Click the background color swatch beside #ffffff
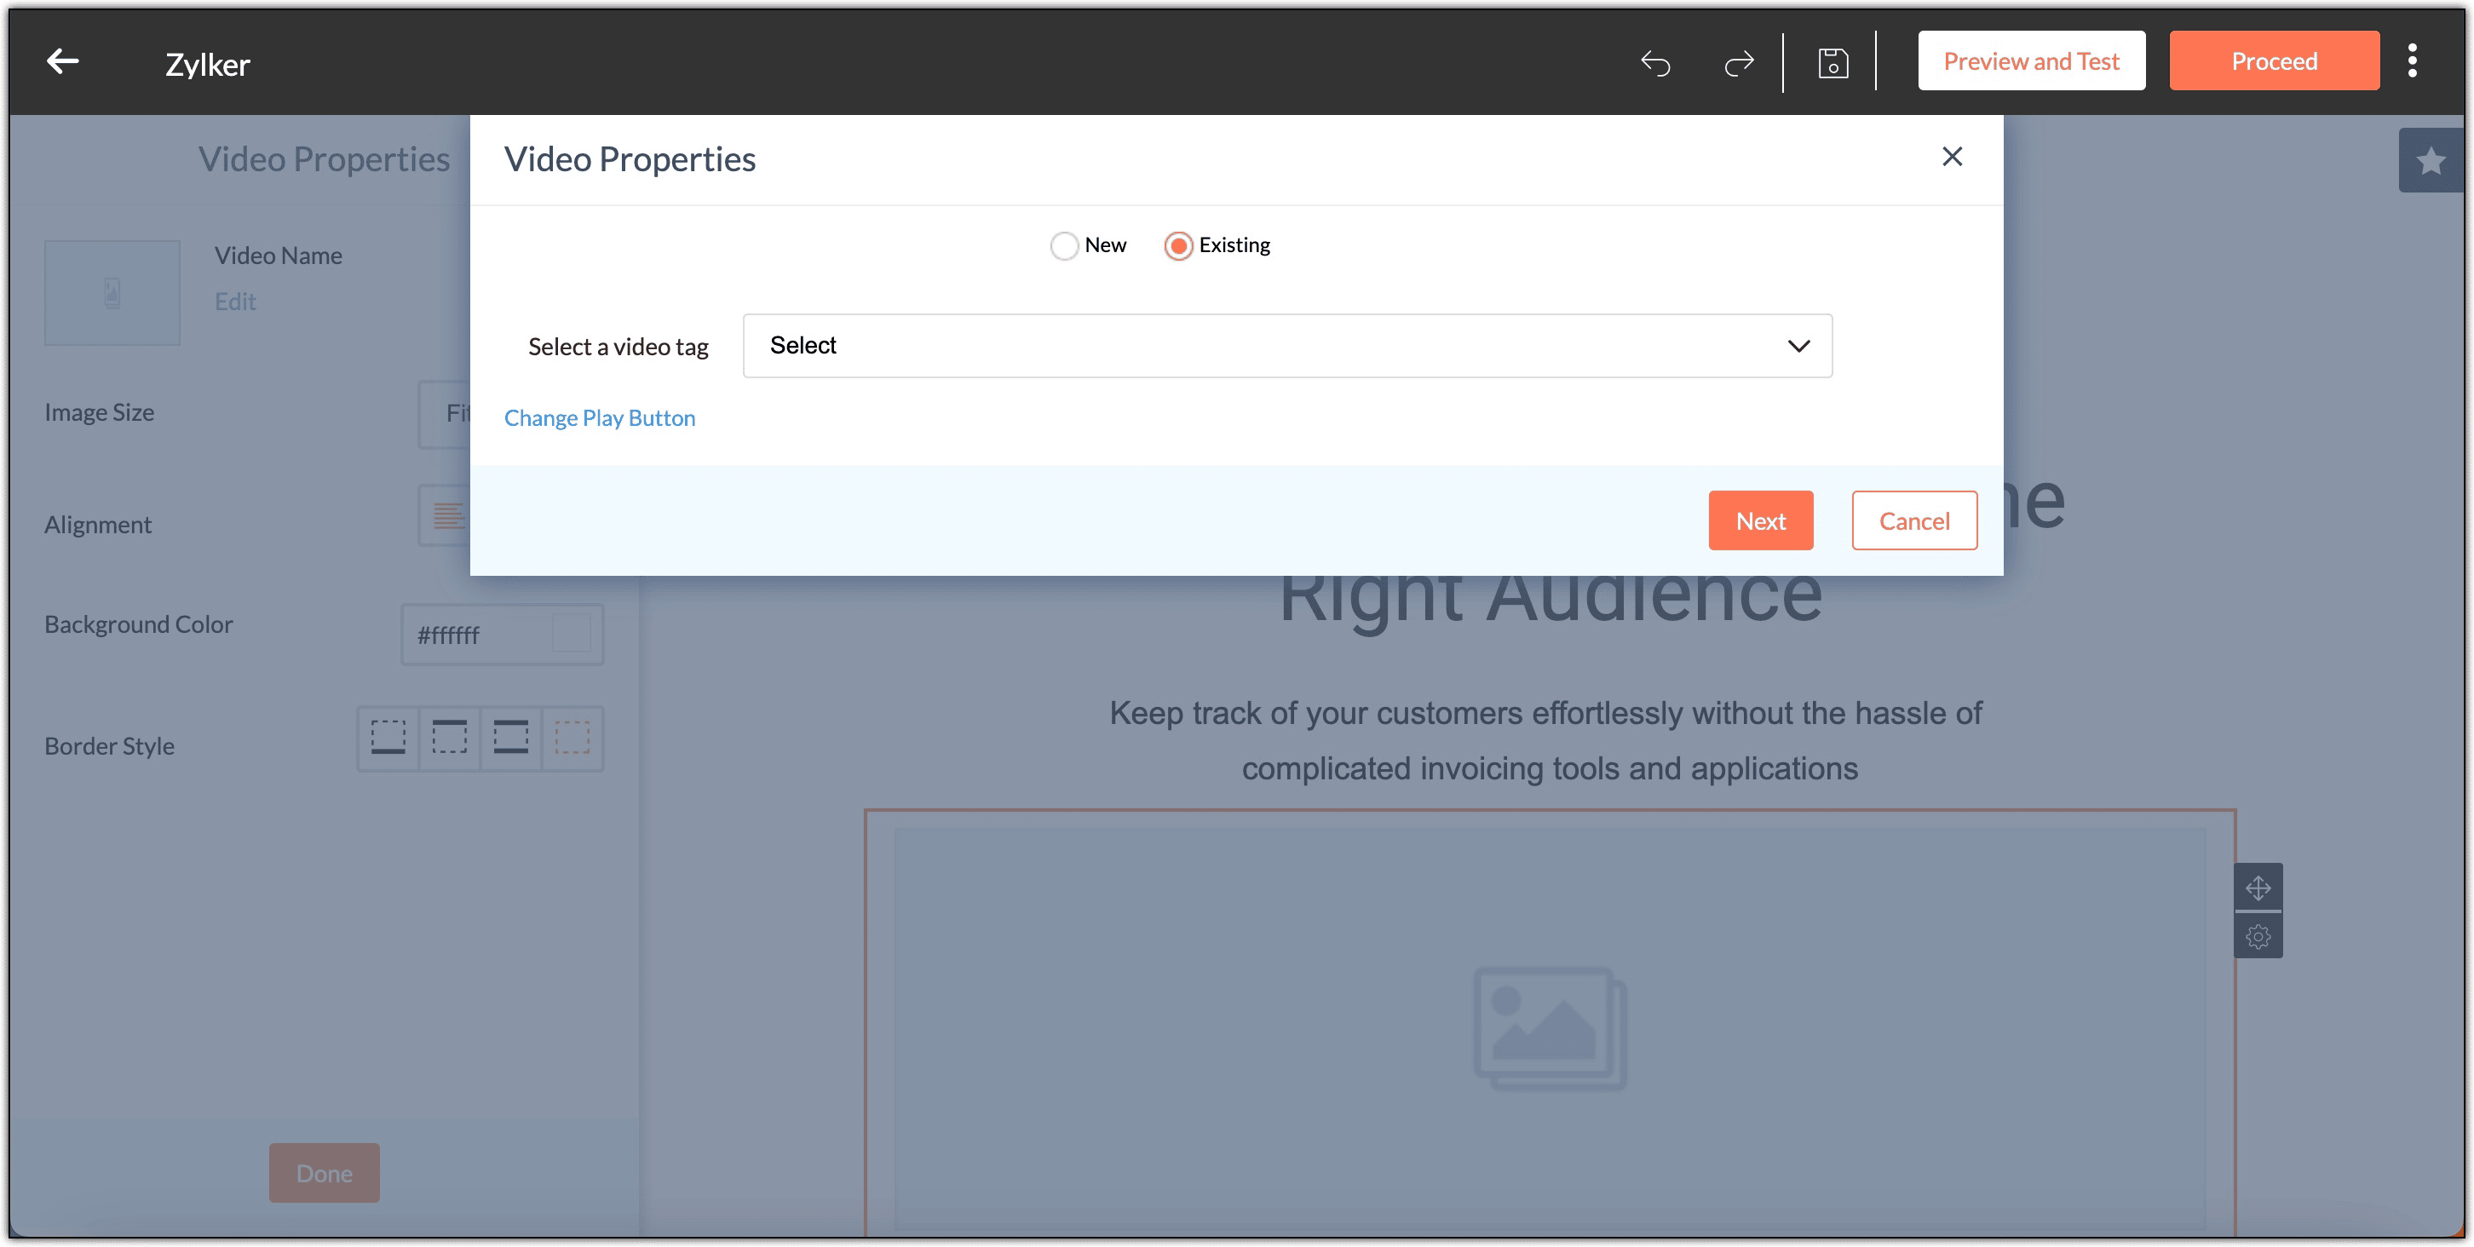The height and width of the screenshot is (1247, 2474). tap(572, 635)
